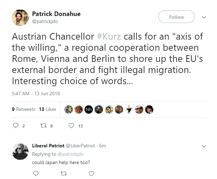Open Liberal Patriot's avatar
The width and height of the screenshot is (217, 179).
coord(20,151)
